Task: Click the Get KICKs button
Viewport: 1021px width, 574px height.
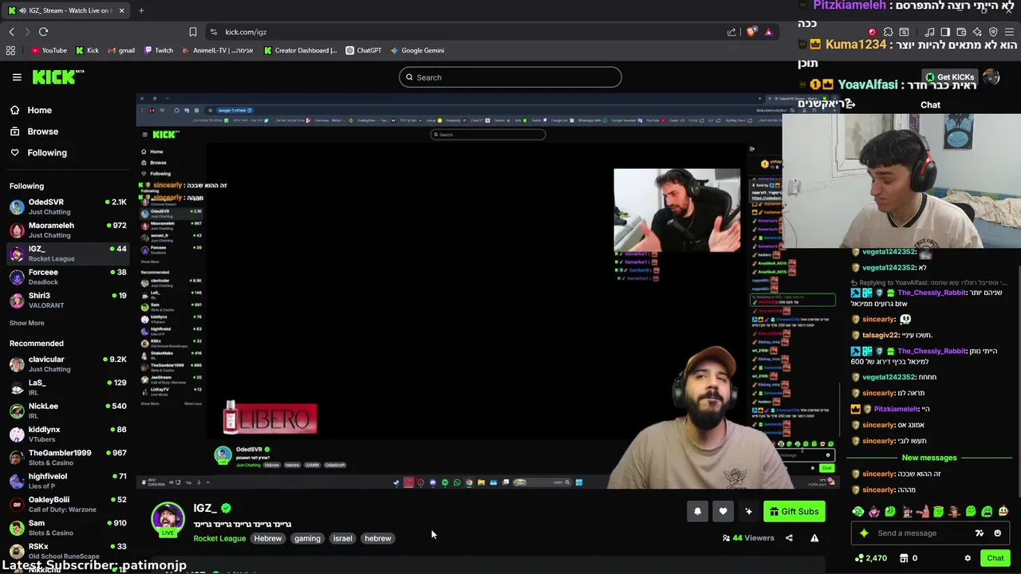Action: (950, 77)
